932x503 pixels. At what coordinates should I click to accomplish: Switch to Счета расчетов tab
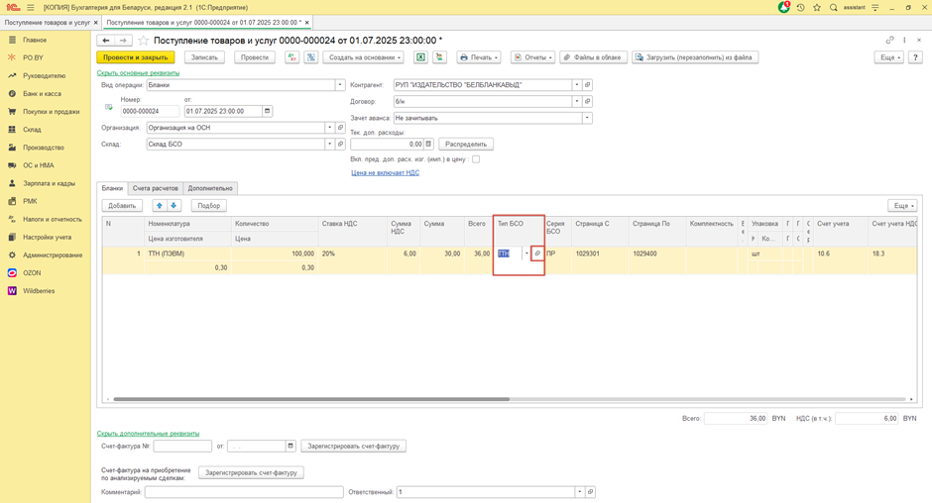point(155,188)
